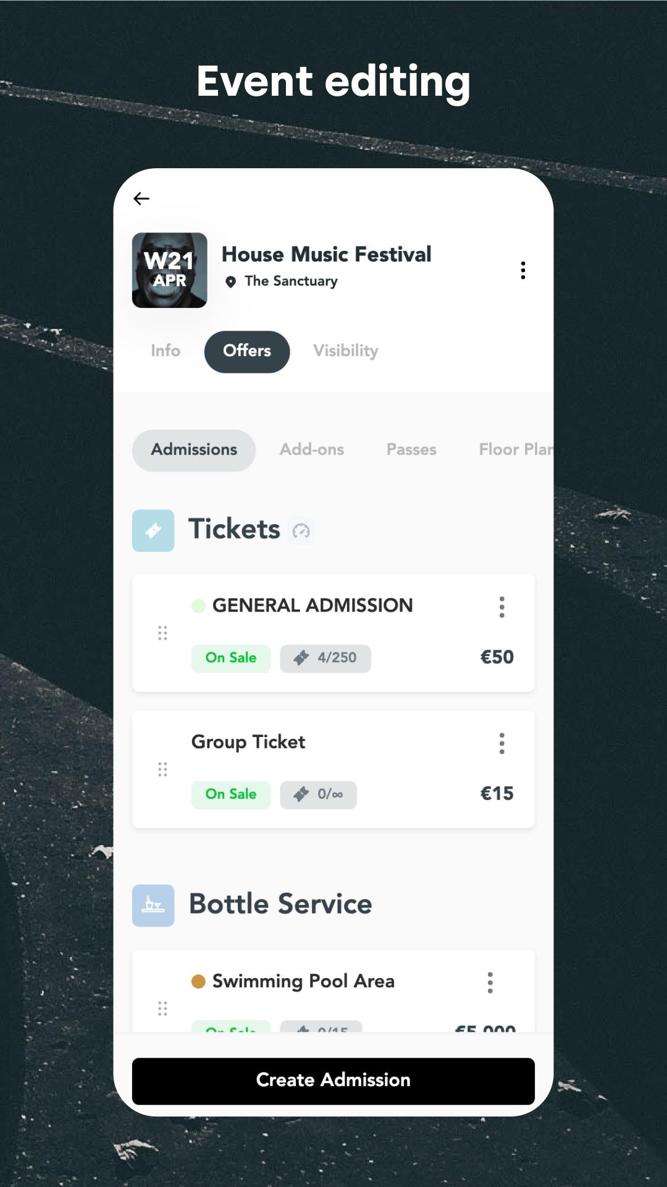The height and width of the screenshot is (1187, 667).
Task: Grab the Group Ticket reorder handle
Action: pyautogui.click(x=162, y=770)
